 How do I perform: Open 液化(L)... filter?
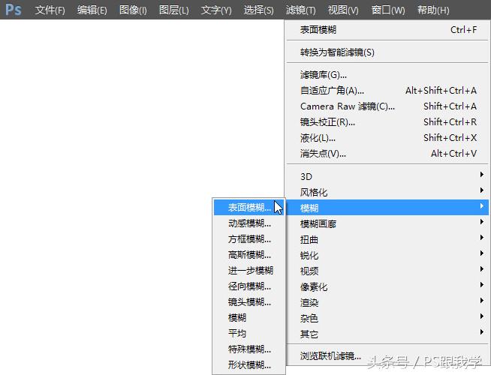pos(387,137)
